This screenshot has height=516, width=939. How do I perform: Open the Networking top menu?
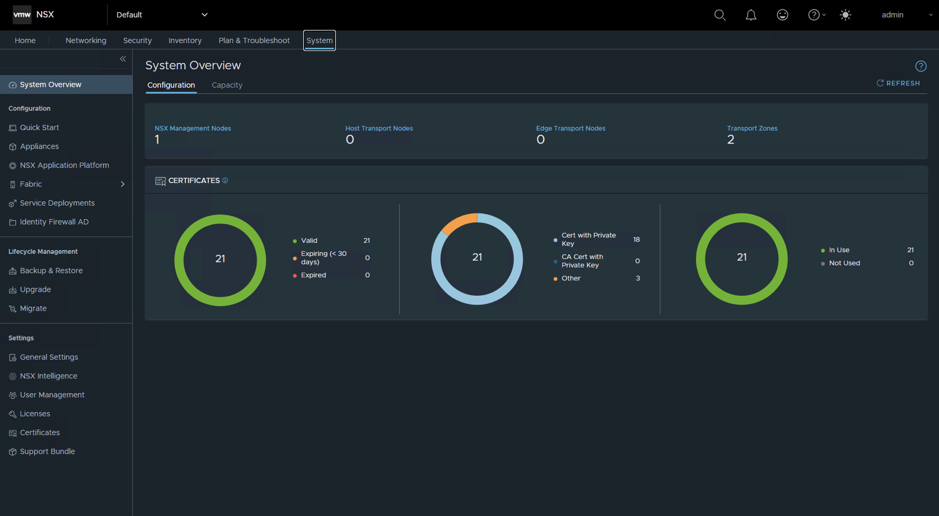[86, 40]
